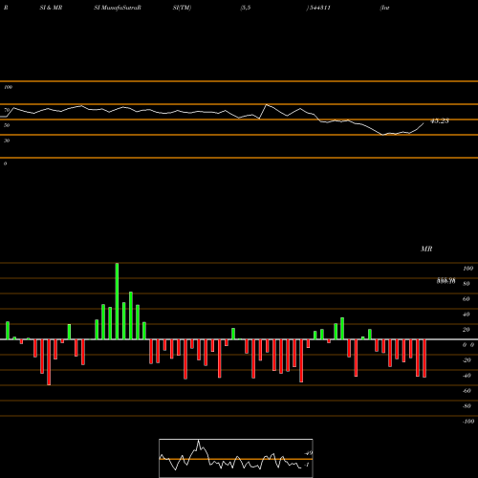Click the 'SI & MR' header text

tap(51, 8)
